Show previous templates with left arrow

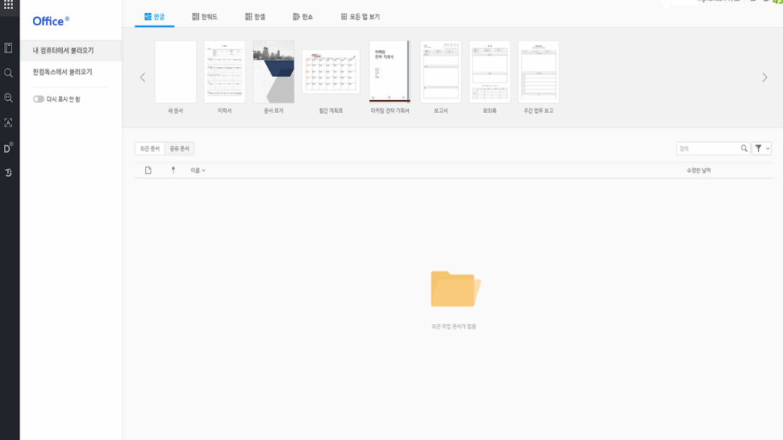(x=143, y=77)
